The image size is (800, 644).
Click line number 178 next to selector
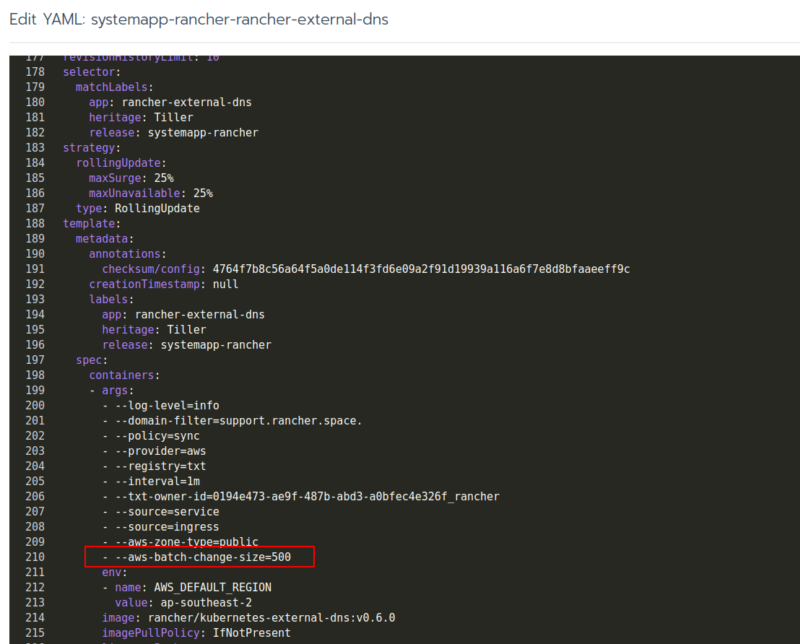click(x=35, y=71)
